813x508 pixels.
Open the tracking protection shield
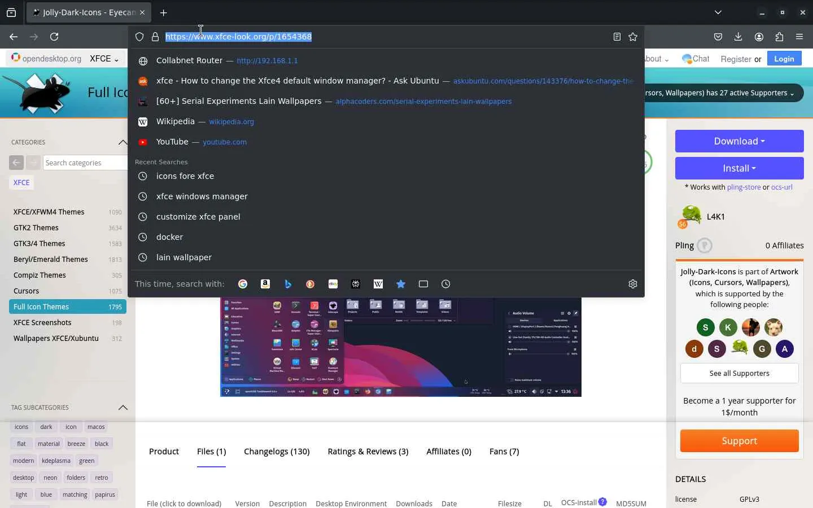point(139,37)
